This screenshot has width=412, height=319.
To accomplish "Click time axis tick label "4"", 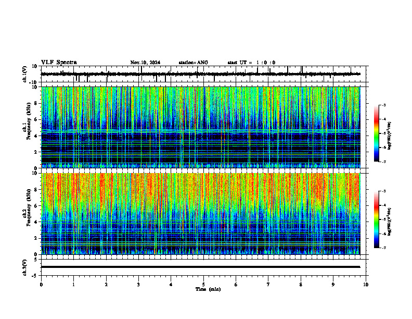I will point(171,285).
